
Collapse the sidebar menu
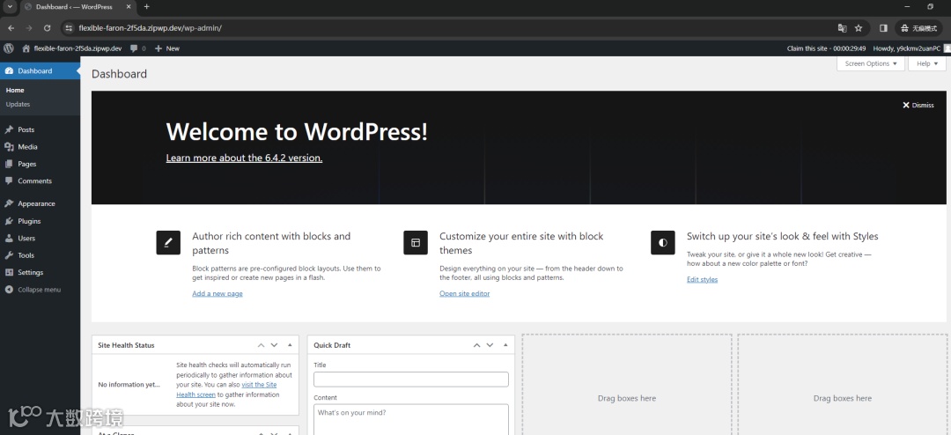(x=33, y=290)
